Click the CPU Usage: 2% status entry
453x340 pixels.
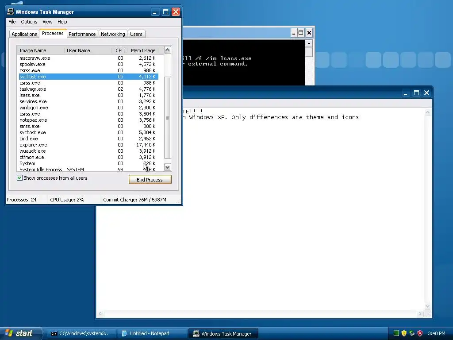pyautogui.click(x=67, y=200)
